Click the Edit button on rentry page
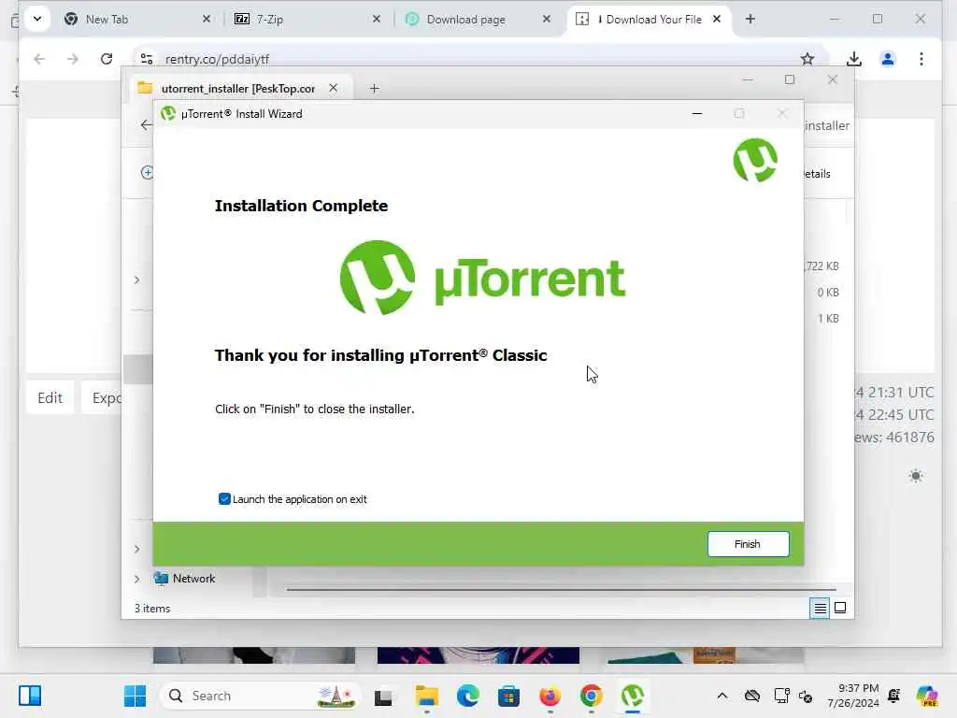957x718 pixels. (50, 398)
